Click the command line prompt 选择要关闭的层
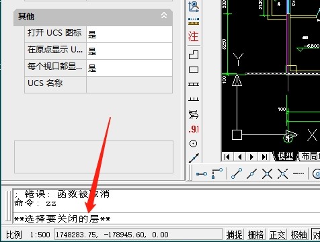The height and width of the screenshot is (242, 320). pos(63,219)
